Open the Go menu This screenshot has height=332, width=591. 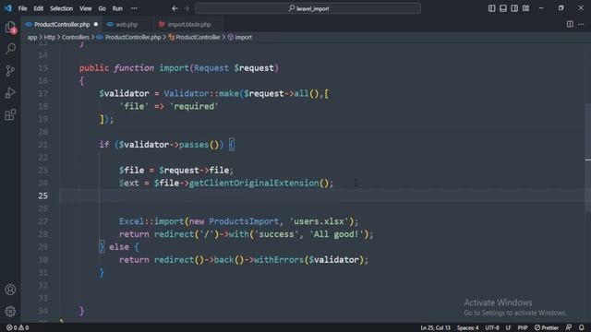click(102, 8)
